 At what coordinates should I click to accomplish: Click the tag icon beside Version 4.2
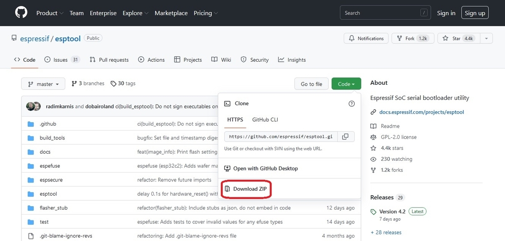pos(373,212)
